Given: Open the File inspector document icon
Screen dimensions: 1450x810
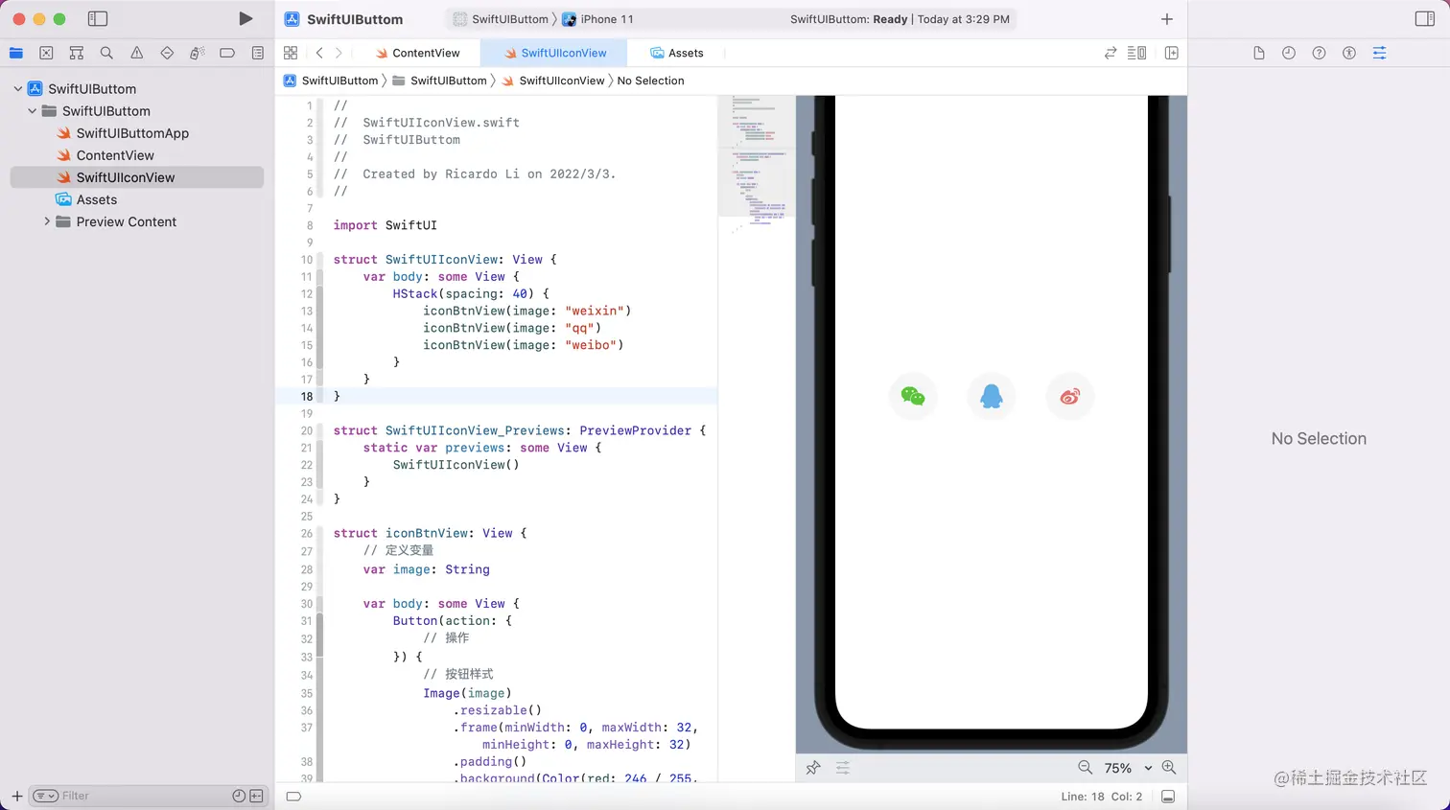Looking at the screenshot, I should click(1259, 53).
